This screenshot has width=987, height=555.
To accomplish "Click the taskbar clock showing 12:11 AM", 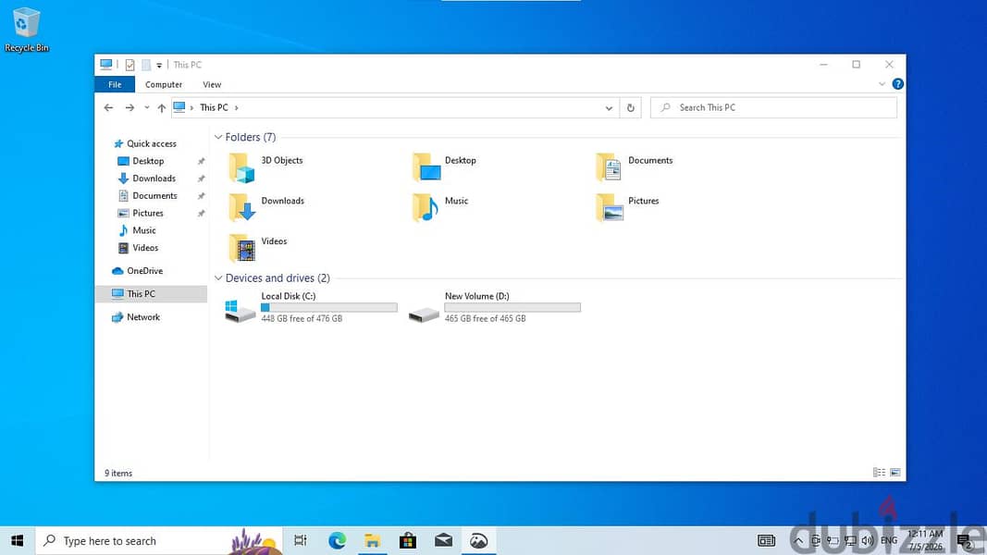I will pos(925,540).
